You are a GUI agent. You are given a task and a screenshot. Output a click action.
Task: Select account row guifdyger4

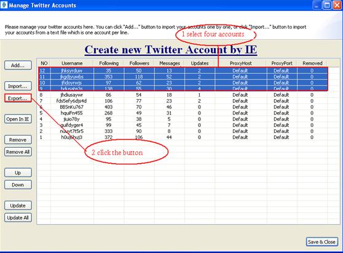183,125
